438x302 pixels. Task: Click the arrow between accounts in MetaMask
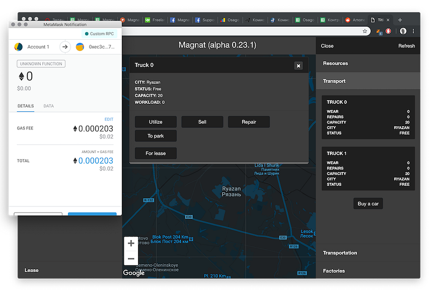65,47
